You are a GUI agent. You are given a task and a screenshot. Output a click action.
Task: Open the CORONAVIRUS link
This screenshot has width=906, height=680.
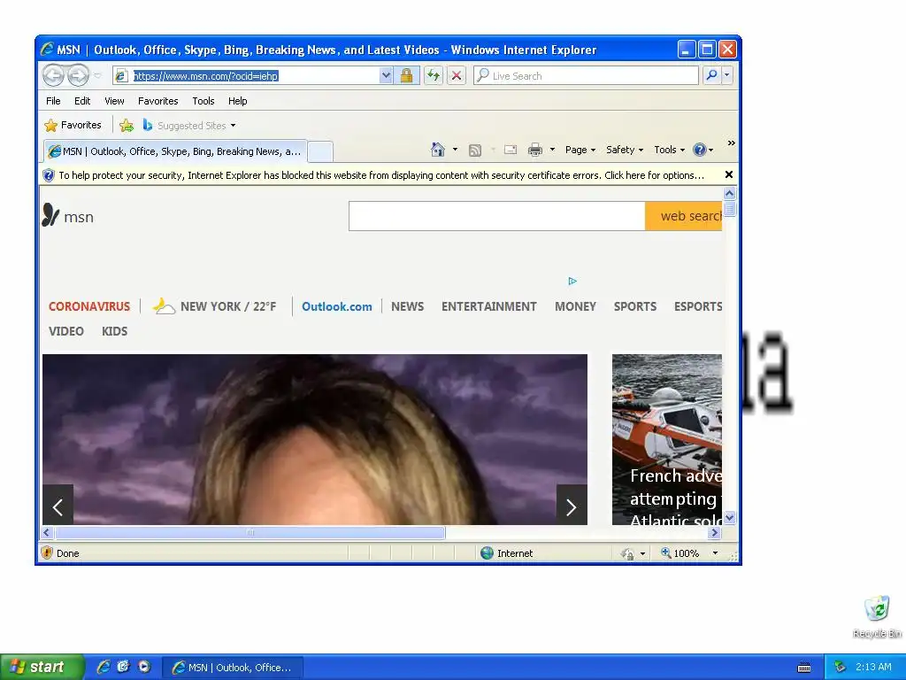89,306
